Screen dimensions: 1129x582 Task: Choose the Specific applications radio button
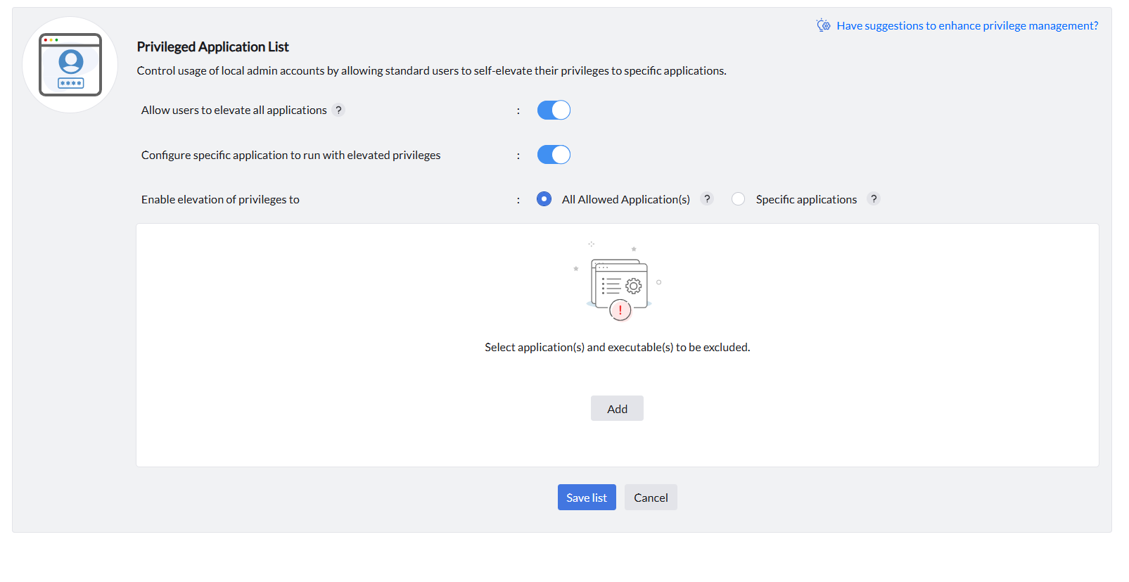coord(738,199)
